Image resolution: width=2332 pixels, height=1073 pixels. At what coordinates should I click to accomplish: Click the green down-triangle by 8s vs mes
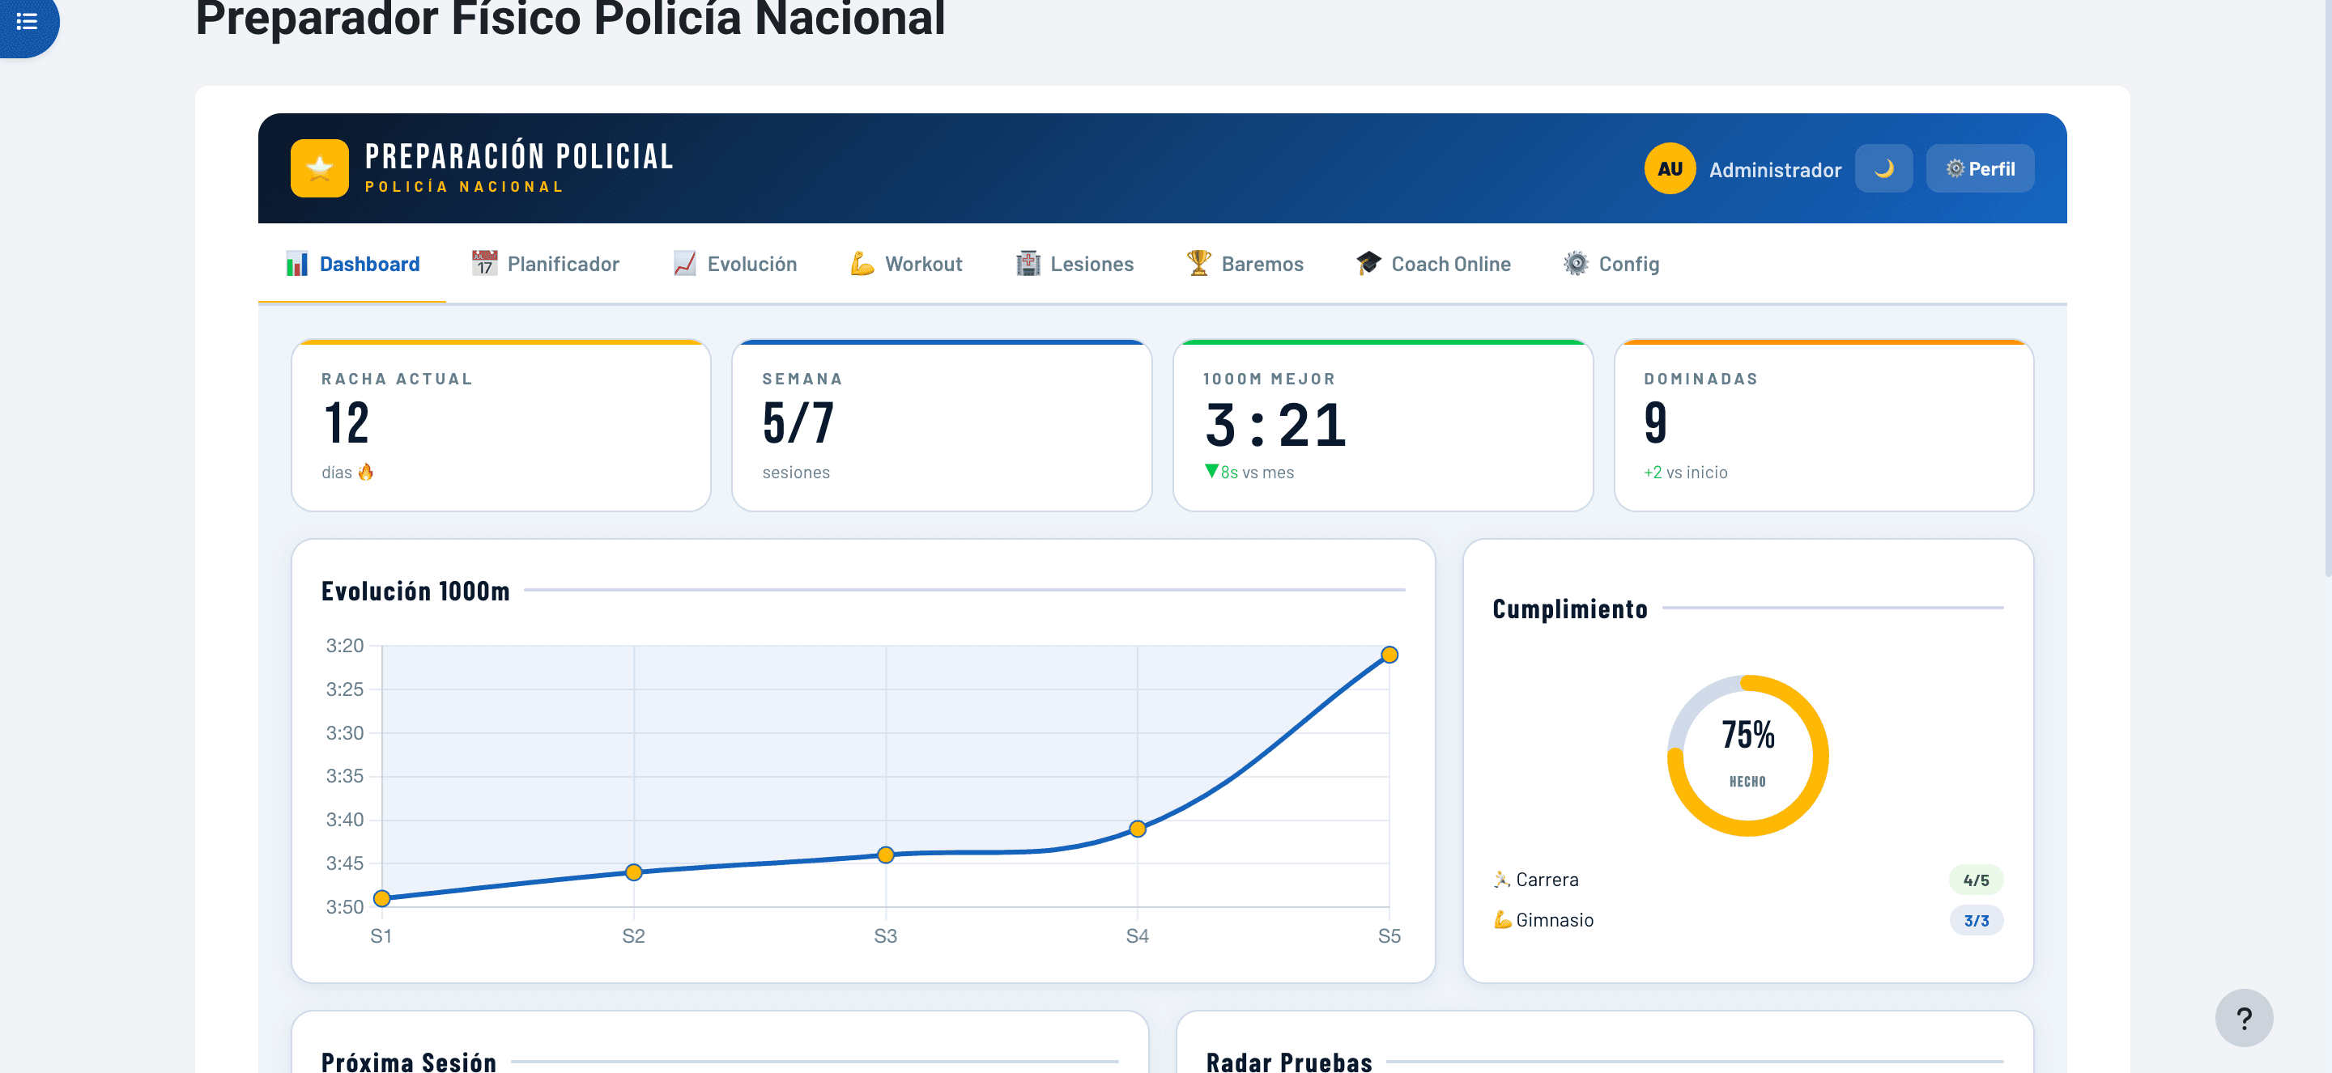(x=1211, y=470)
